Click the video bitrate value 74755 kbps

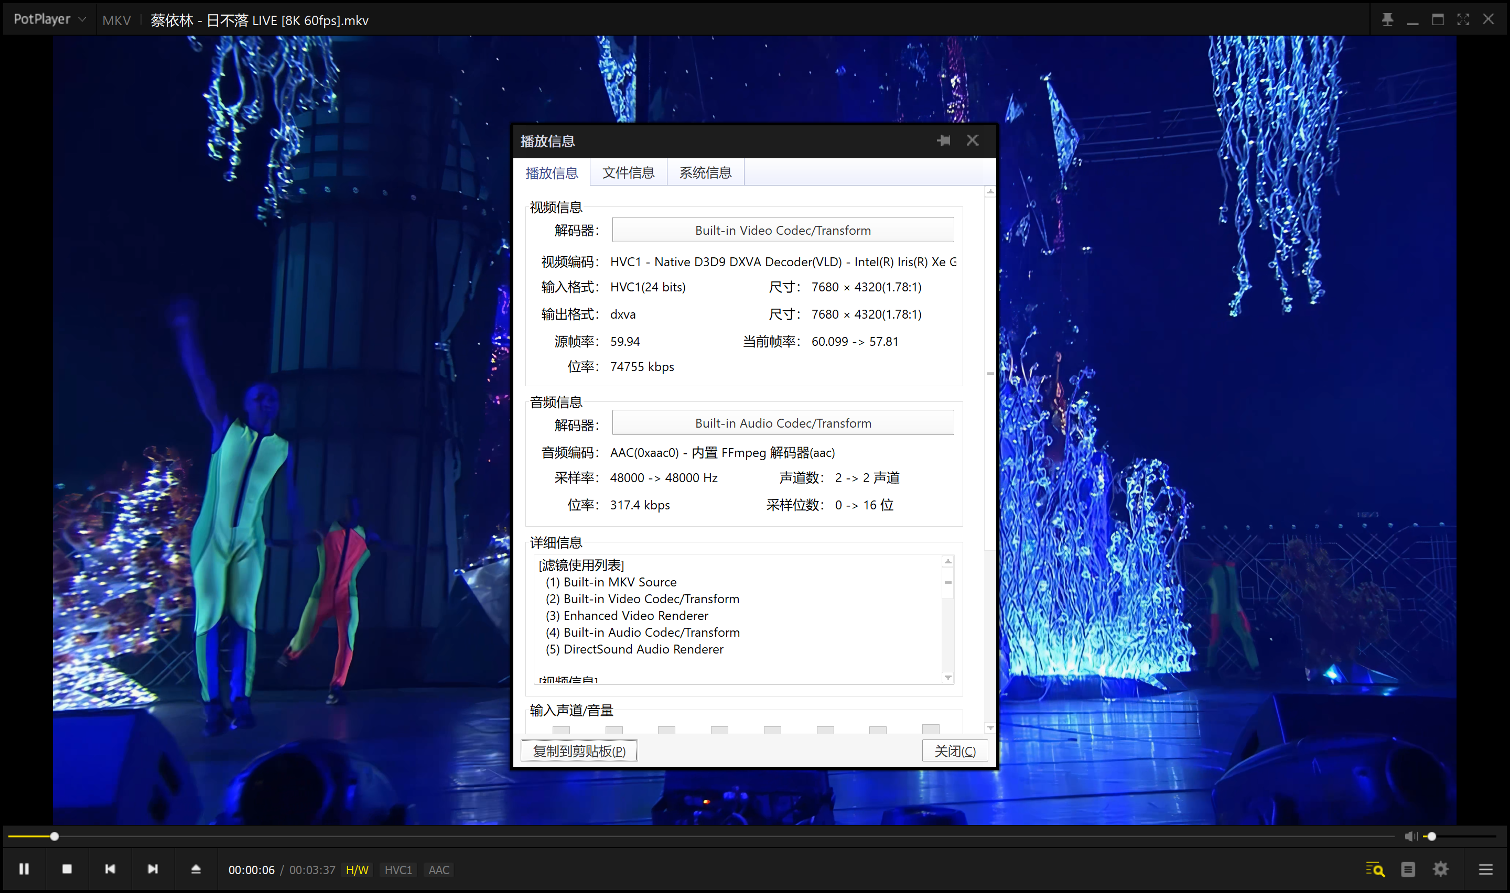click(x=642, y=366)
